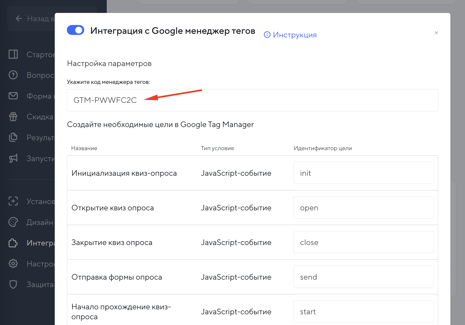Click the goal identifier field containing close
This screenshot has height=325, width=465.
pos(363,242)
